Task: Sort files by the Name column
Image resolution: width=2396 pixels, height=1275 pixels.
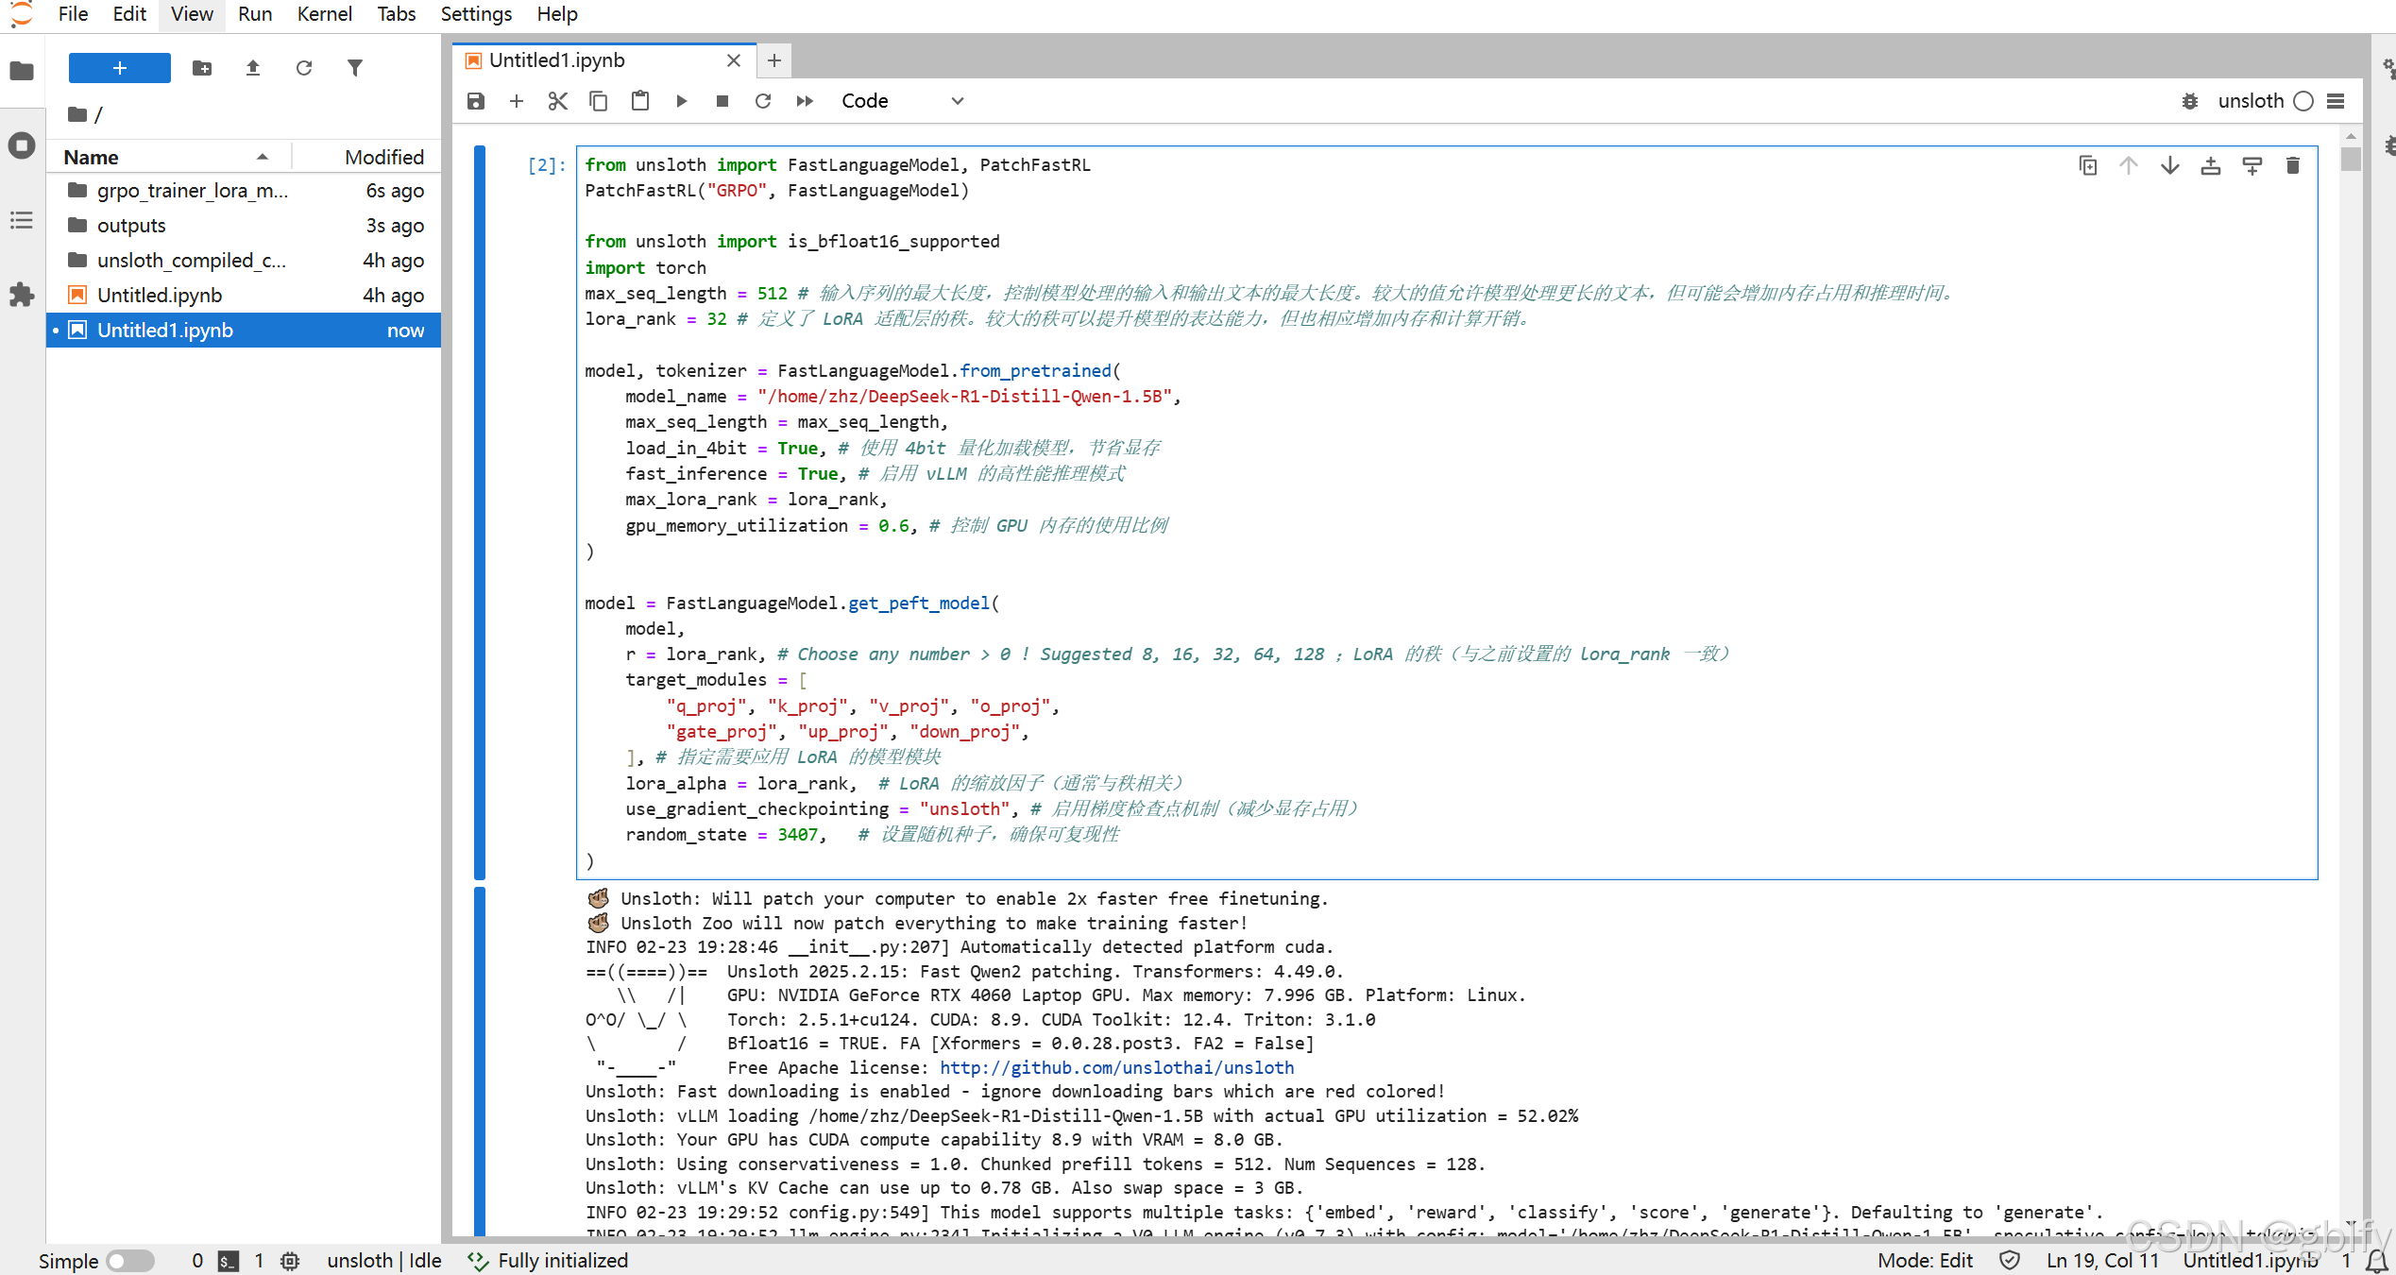Action: [92, 157]
